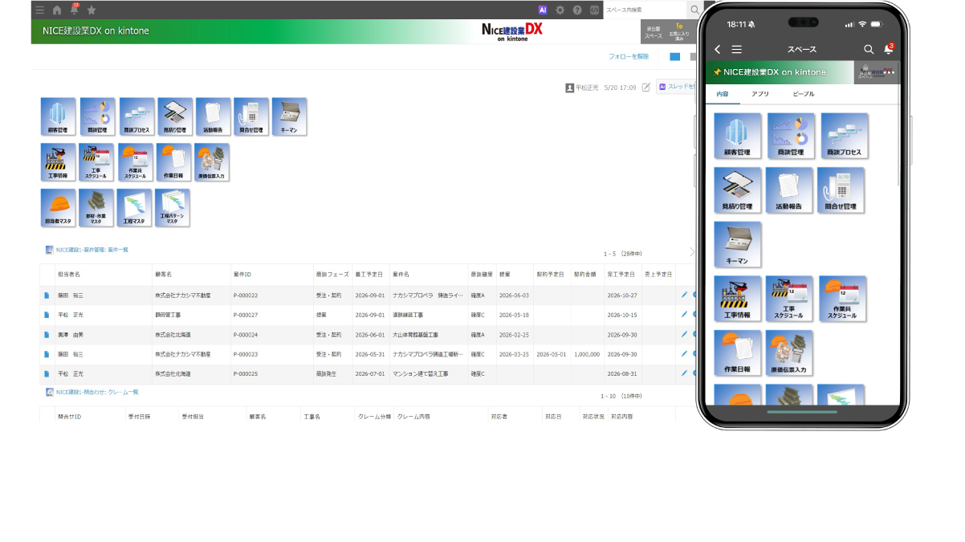Edit space body via pencil icon
This screenshot has height=542, width=965.
[645, 88]
